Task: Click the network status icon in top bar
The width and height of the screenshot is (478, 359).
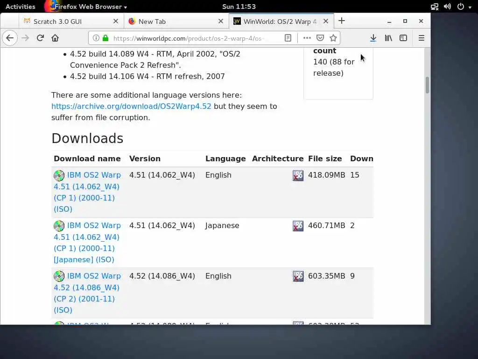Action: pos(435,7)
